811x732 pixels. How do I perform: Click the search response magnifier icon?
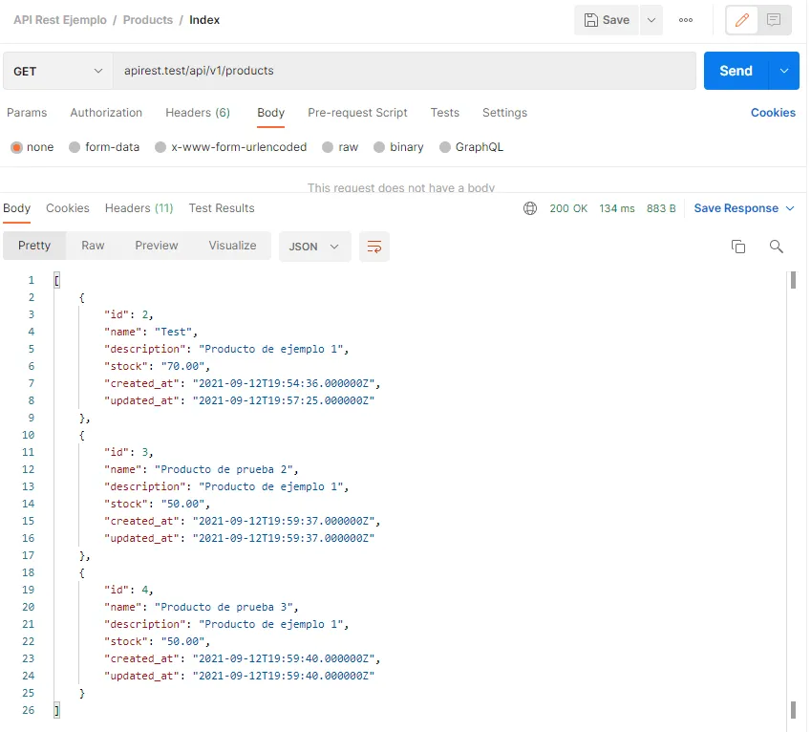(x=776, y=247)
